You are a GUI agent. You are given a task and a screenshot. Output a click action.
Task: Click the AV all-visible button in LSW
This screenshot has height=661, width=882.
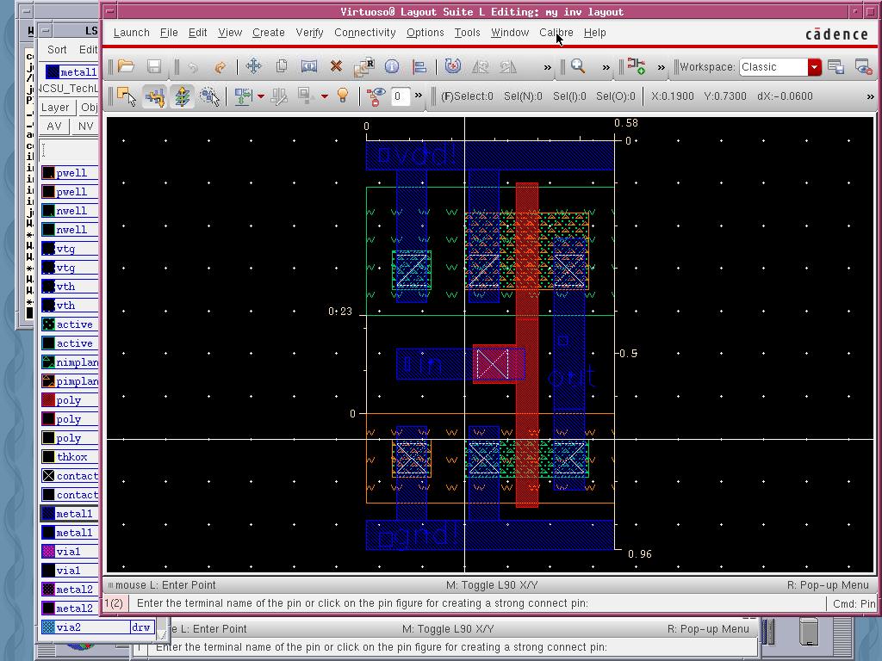[x=54, y=126]
